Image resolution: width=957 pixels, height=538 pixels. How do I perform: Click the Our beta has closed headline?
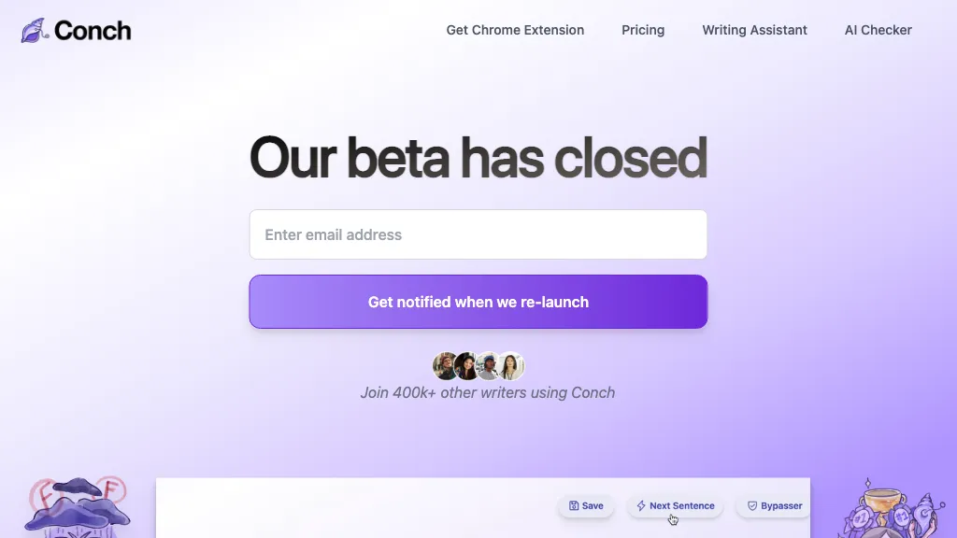478,157
